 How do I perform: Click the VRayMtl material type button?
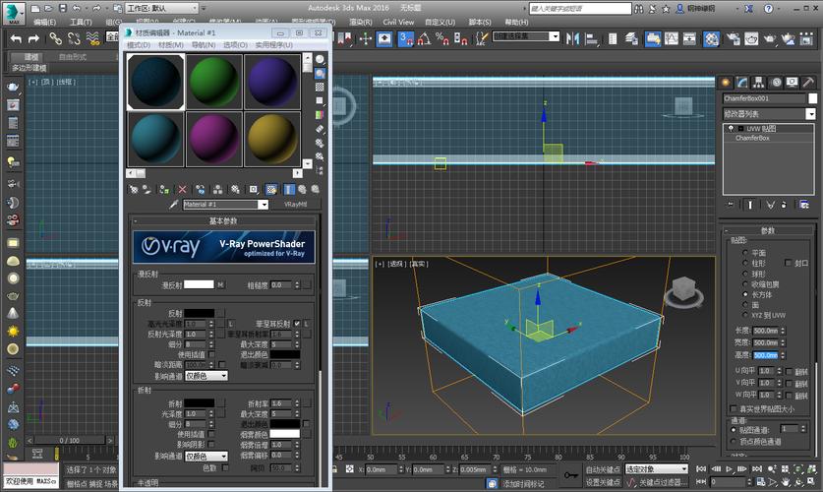[295, 205]
